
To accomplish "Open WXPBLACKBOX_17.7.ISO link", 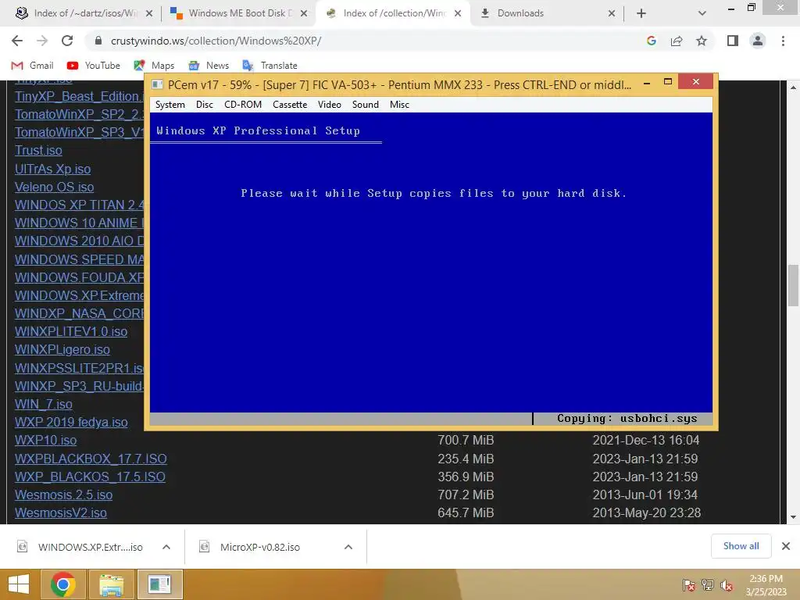I will [x=91, y=459].
